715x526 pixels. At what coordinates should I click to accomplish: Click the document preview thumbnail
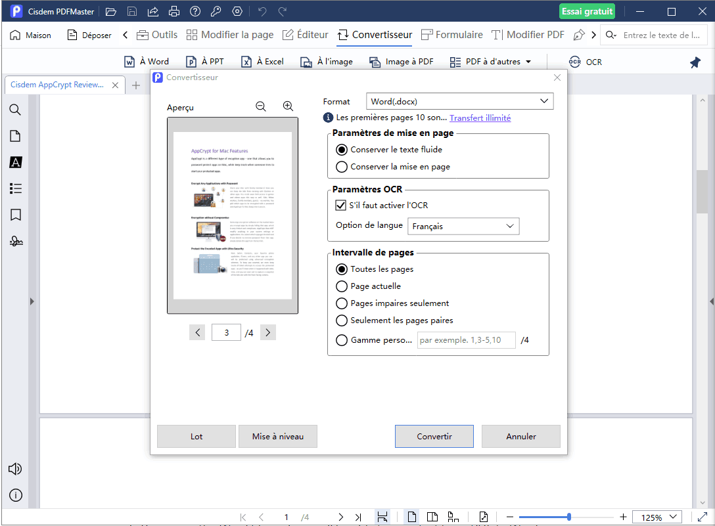(233, 215)
